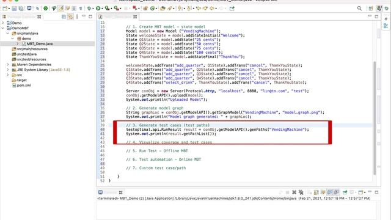
Task: Maximize the editor area
Action: pyautogui.click(x=376, y=16)
